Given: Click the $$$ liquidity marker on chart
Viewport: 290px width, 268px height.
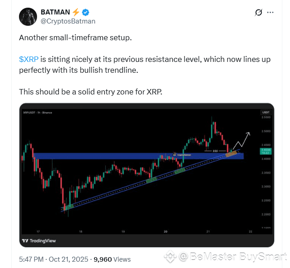Looking at the screenshot, I should 215,150.
